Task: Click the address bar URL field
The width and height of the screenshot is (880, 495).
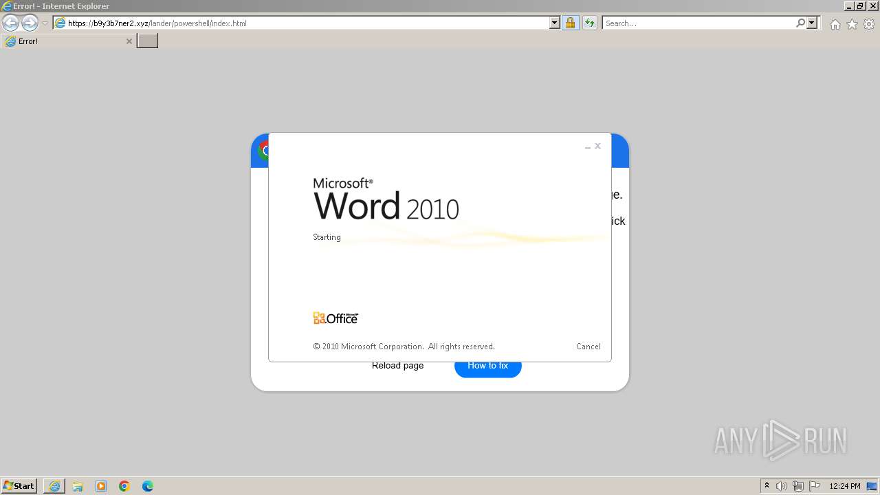Action: tap(301, 23)
